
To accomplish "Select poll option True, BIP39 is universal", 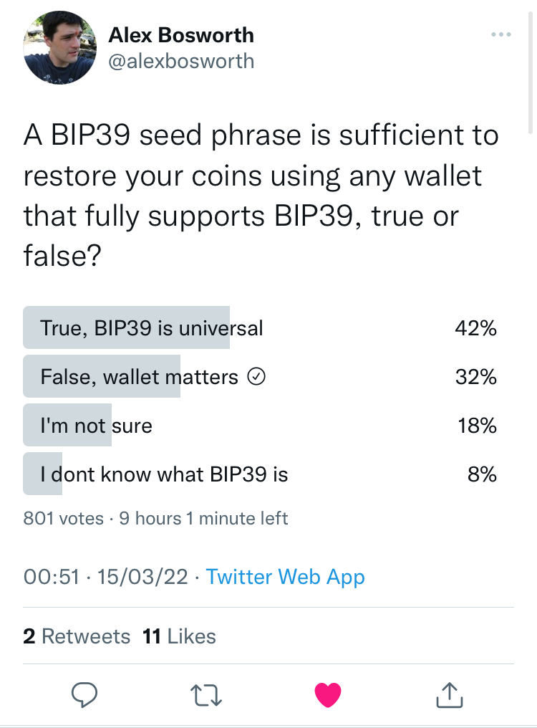I will [260, 327].
